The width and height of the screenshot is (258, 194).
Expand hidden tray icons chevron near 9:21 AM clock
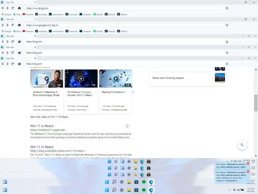pos(230,190)
